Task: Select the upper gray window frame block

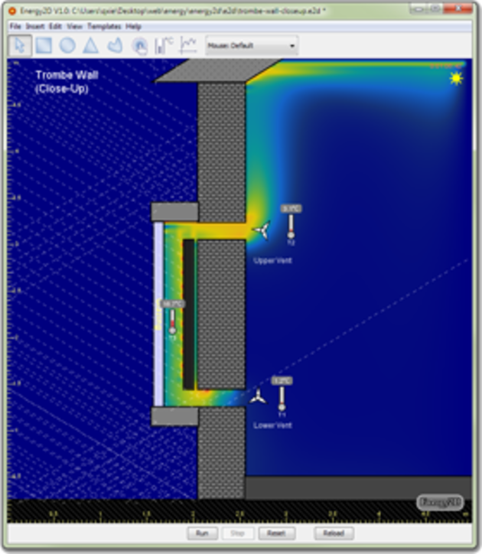Action: 174,212
